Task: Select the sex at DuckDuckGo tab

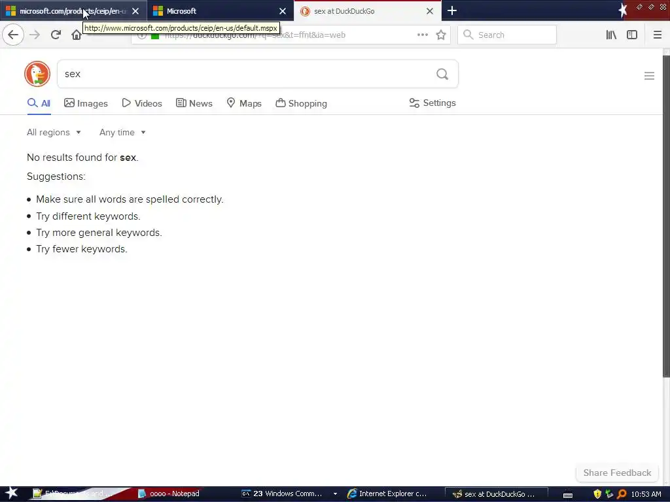Action: pyautogui.click(x=368, y=10)
